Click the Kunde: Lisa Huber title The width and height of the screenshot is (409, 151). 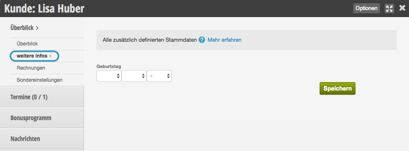point(44,9)
